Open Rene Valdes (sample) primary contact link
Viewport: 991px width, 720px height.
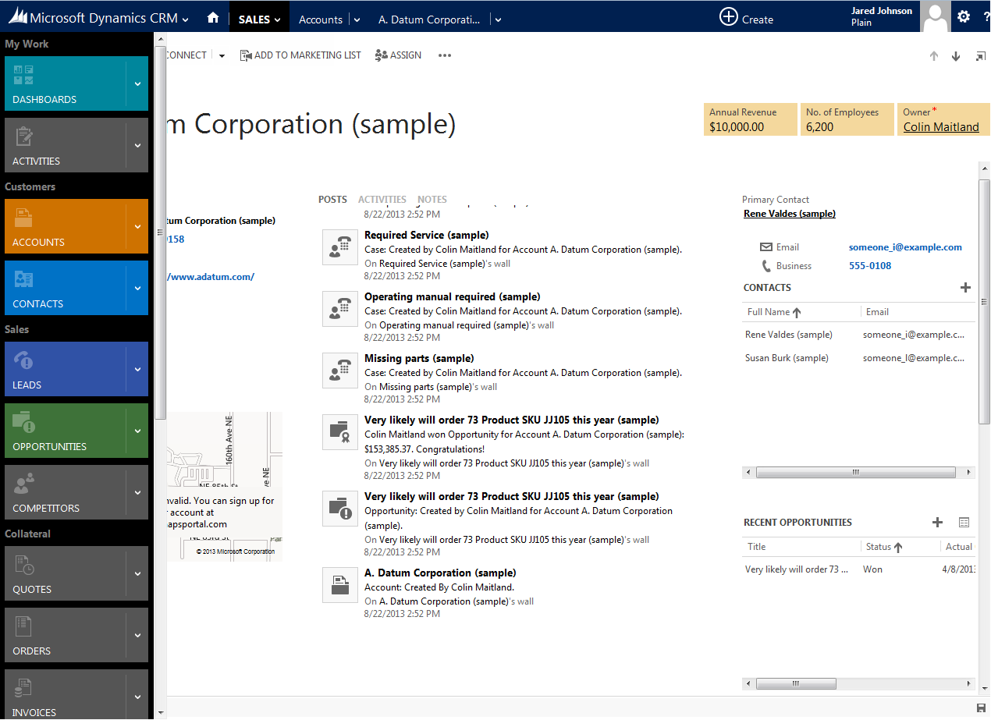click(x=790, y=214)
